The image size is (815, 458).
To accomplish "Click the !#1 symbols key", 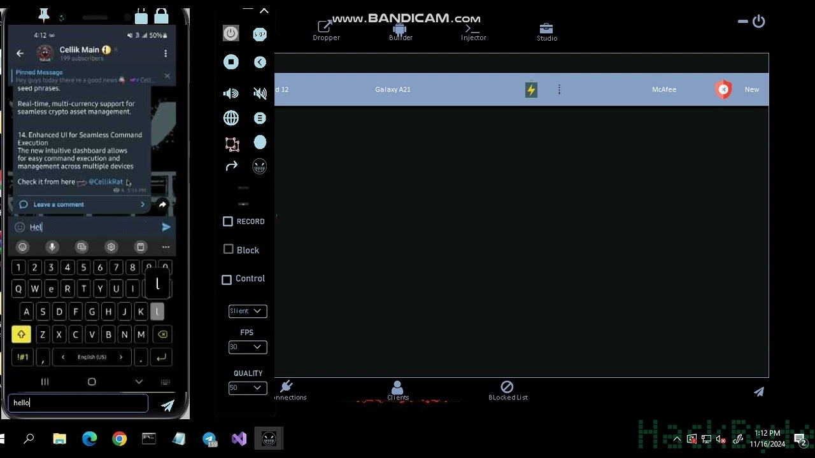I will pos(22,357).
